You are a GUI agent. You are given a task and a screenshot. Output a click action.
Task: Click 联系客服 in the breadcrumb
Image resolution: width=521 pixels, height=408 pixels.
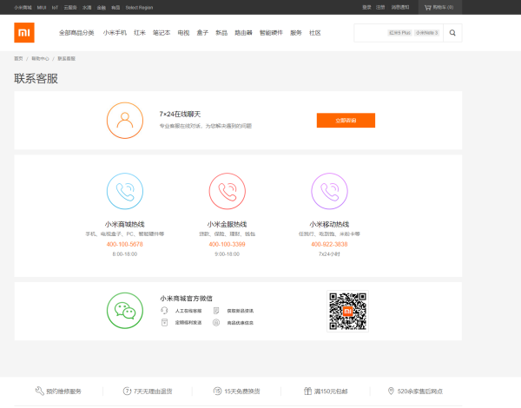click(x=67, y=58)
